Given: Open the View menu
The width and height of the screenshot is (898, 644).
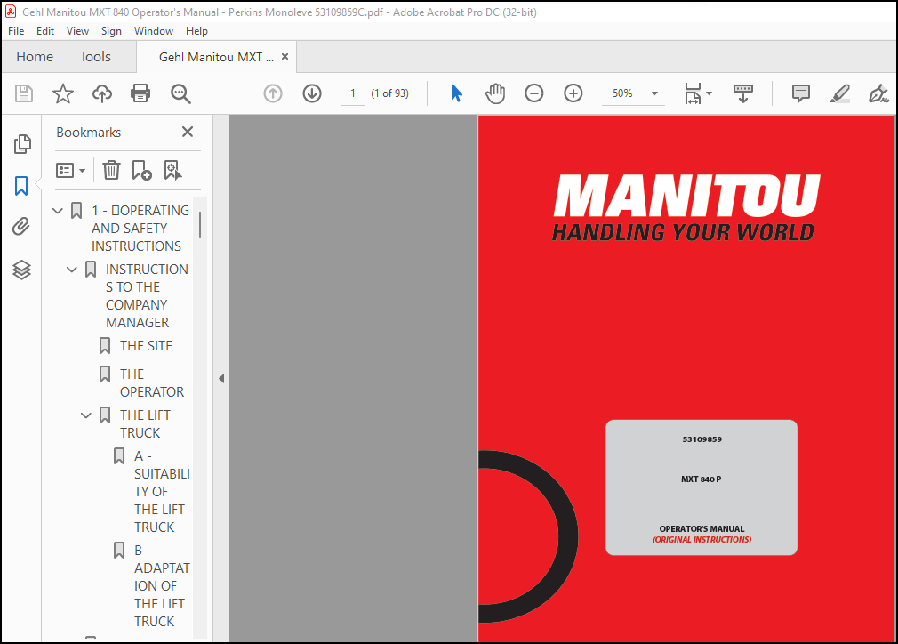Looking at the screenshot, I should point(77,31).
